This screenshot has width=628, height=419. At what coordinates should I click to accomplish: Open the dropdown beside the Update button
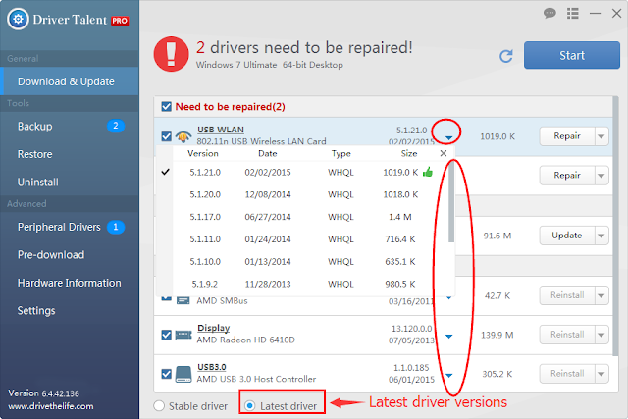click(602, 236)
